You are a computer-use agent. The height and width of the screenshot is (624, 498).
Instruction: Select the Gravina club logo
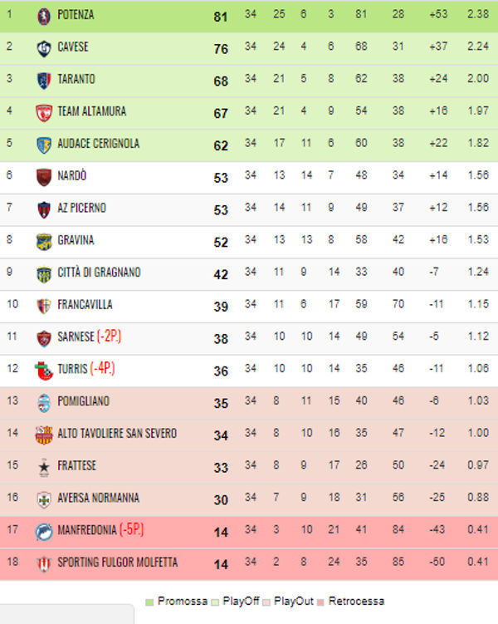(x=44, y=241)
